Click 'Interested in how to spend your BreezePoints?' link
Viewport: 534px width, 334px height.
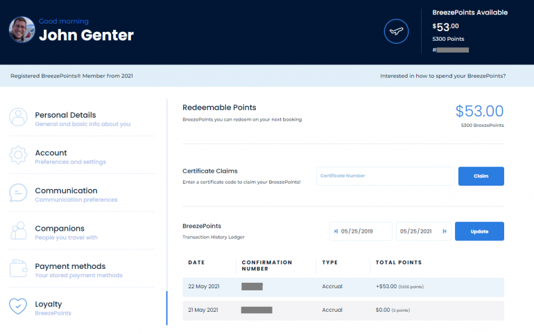442,76
